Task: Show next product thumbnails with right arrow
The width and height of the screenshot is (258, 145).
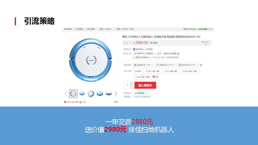Action: pos(116,94)
